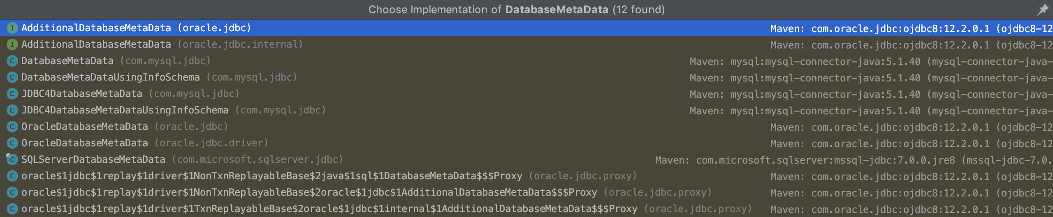Click class icon beside SQLServerDatabaseMetaData
The image size is (1053, 217).
(12, 159)
